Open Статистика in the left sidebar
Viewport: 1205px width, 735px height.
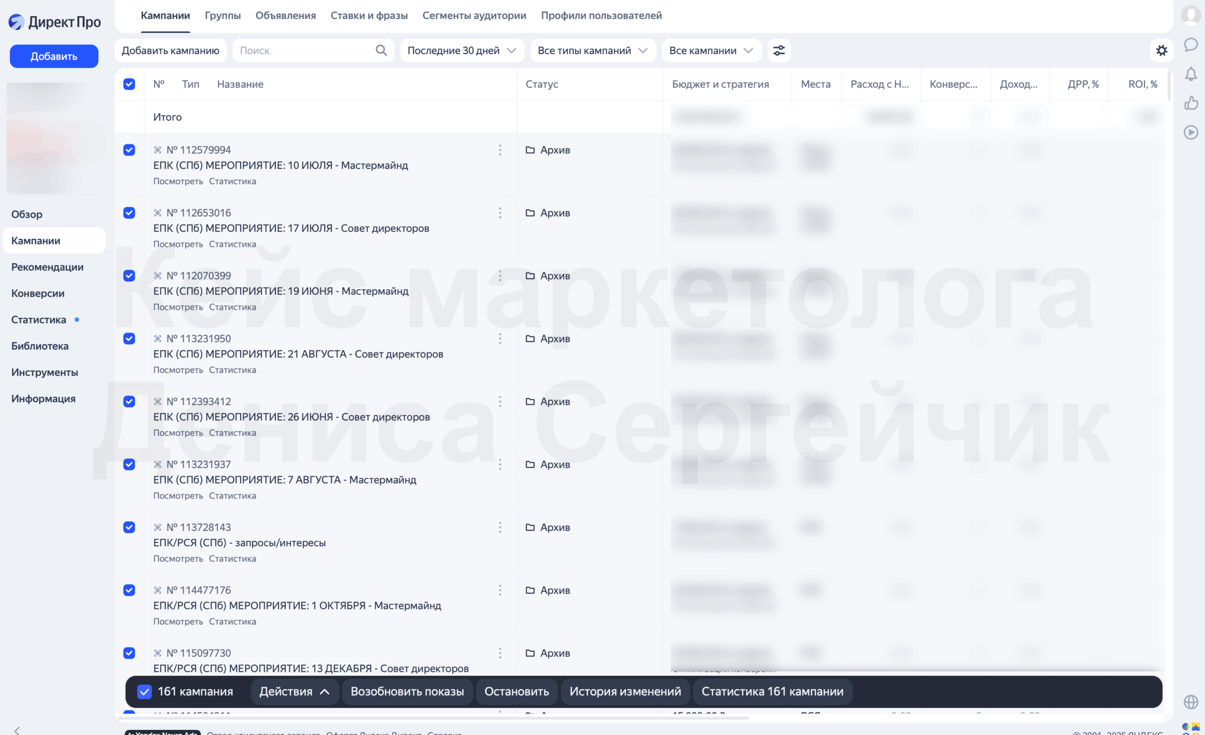39,320
